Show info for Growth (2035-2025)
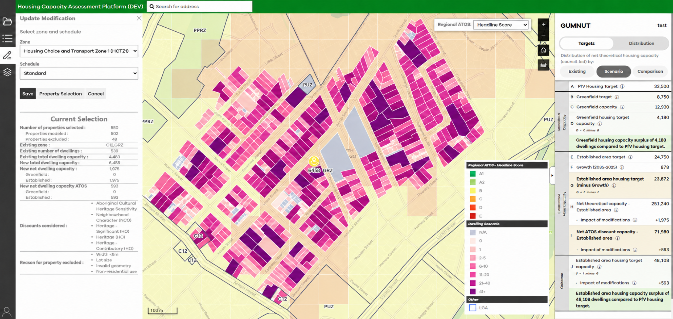The height and width of the screenshot is (319, 673). 622,167
